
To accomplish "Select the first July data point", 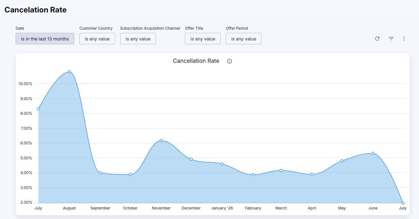I will pyautogui.click(x=38, y=109).
